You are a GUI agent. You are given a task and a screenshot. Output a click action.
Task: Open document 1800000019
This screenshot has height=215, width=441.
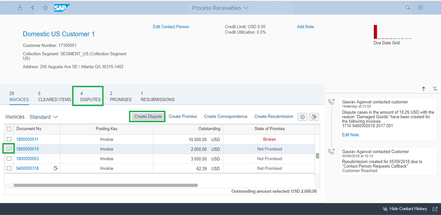27,149
